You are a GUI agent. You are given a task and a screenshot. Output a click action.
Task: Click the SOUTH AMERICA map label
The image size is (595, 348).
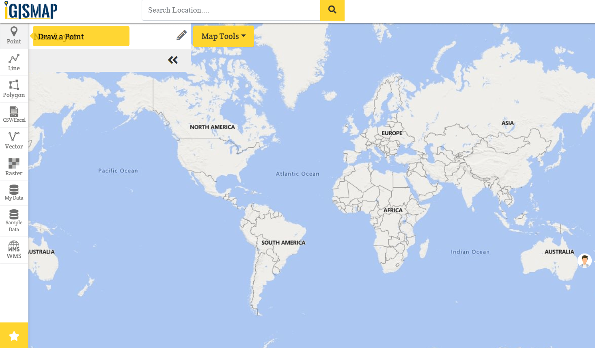click(x=283, y=243)
